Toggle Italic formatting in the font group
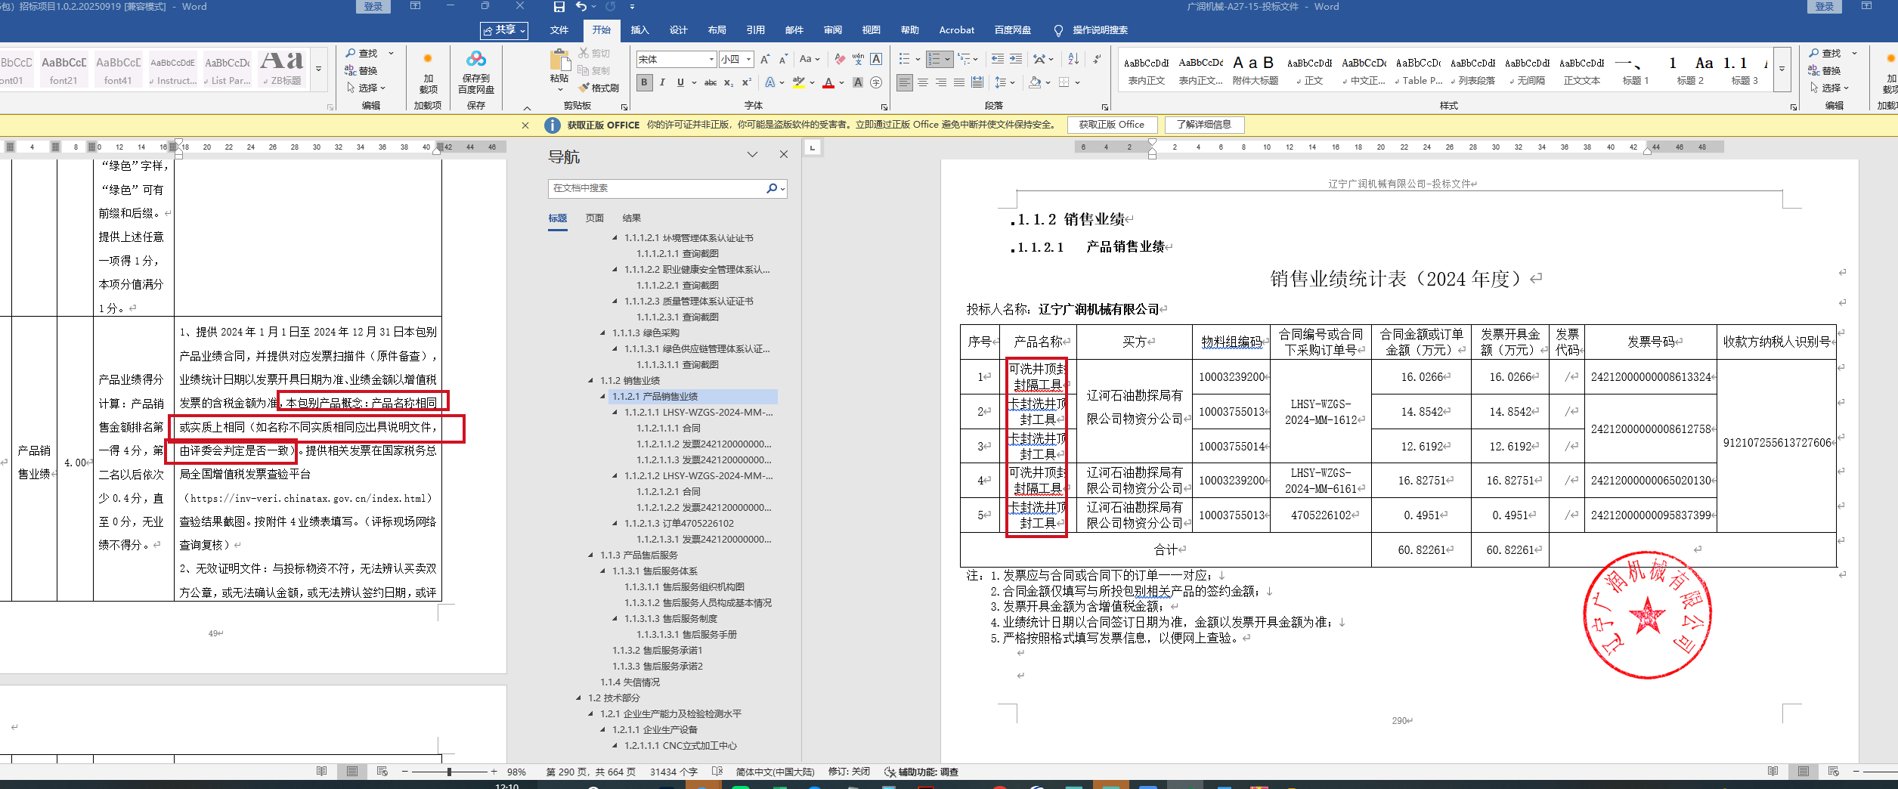 click(x=662, y=82)
